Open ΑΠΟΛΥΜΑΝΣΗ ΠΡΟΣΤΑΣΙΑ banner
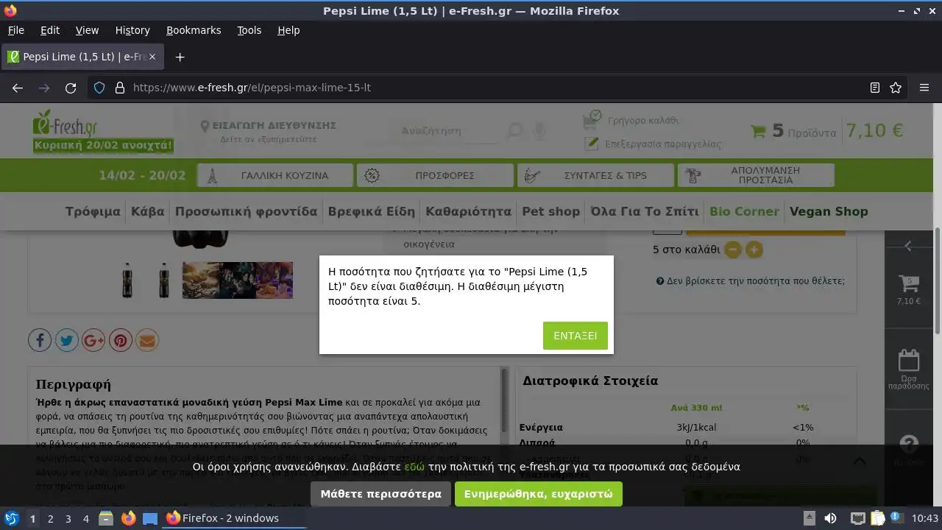Screen dimensions: 942x530 tap(756, 175)
